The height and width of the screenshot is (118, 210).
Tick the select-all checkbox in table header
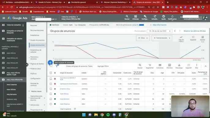coord(51,73)
